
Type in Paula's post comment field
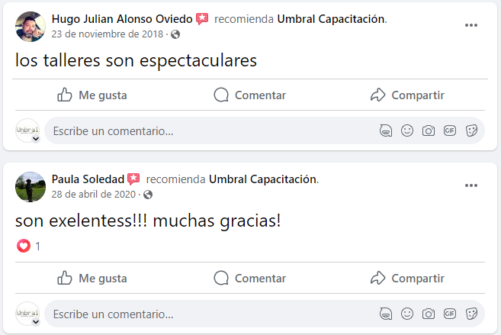point(206,314)
